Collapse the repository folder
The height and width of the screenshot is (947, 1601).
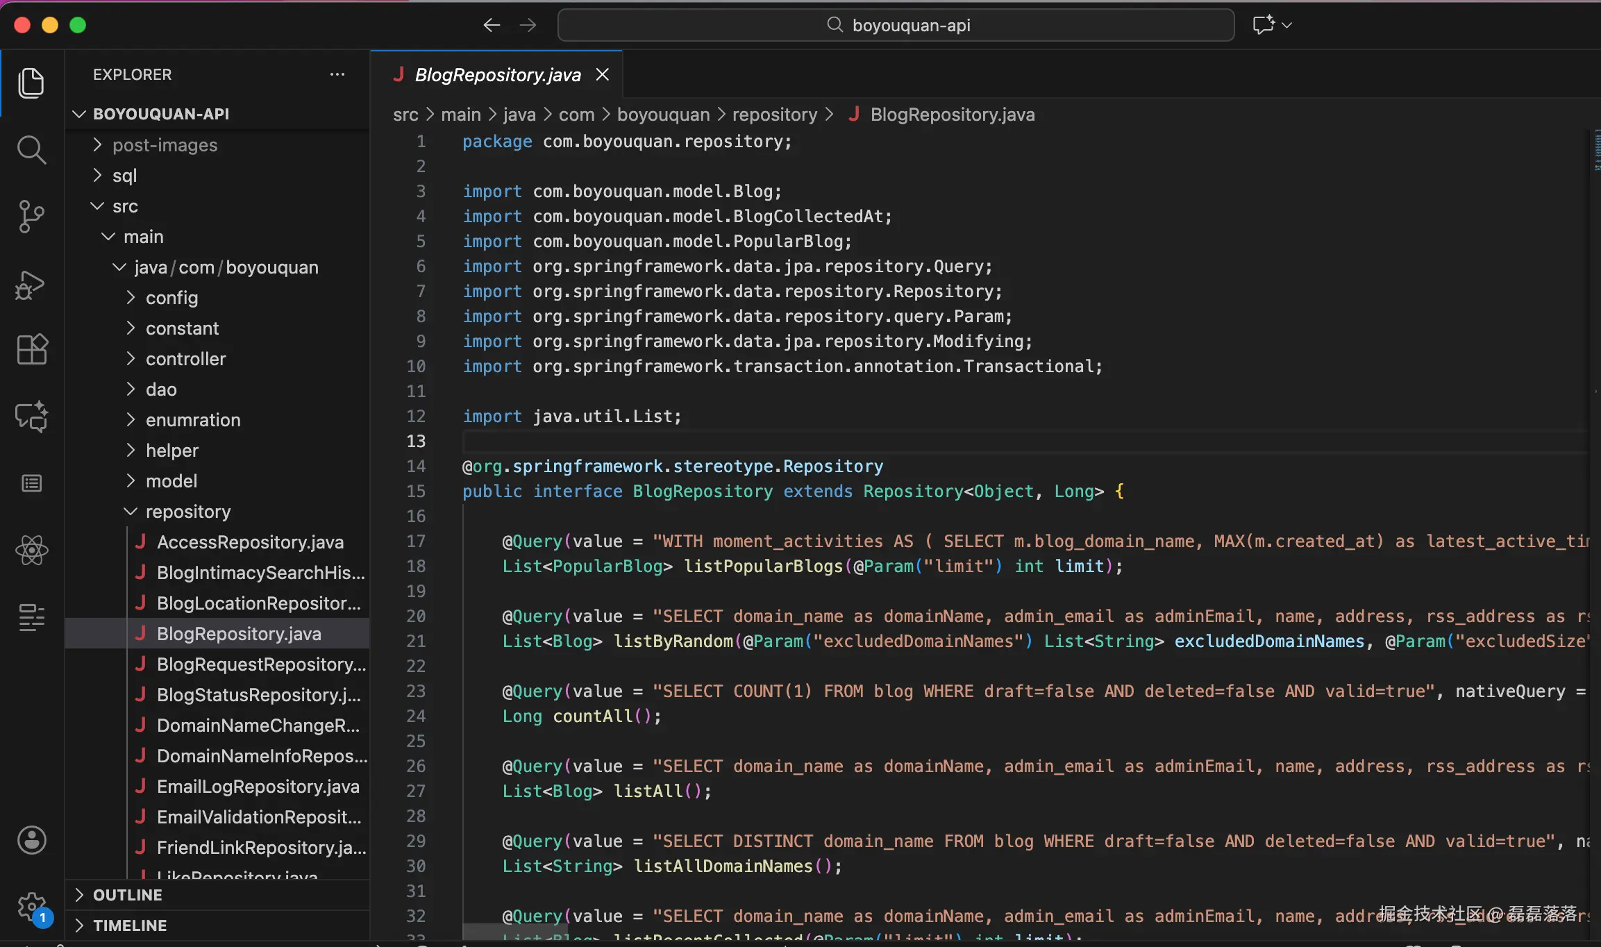[187, 512]
